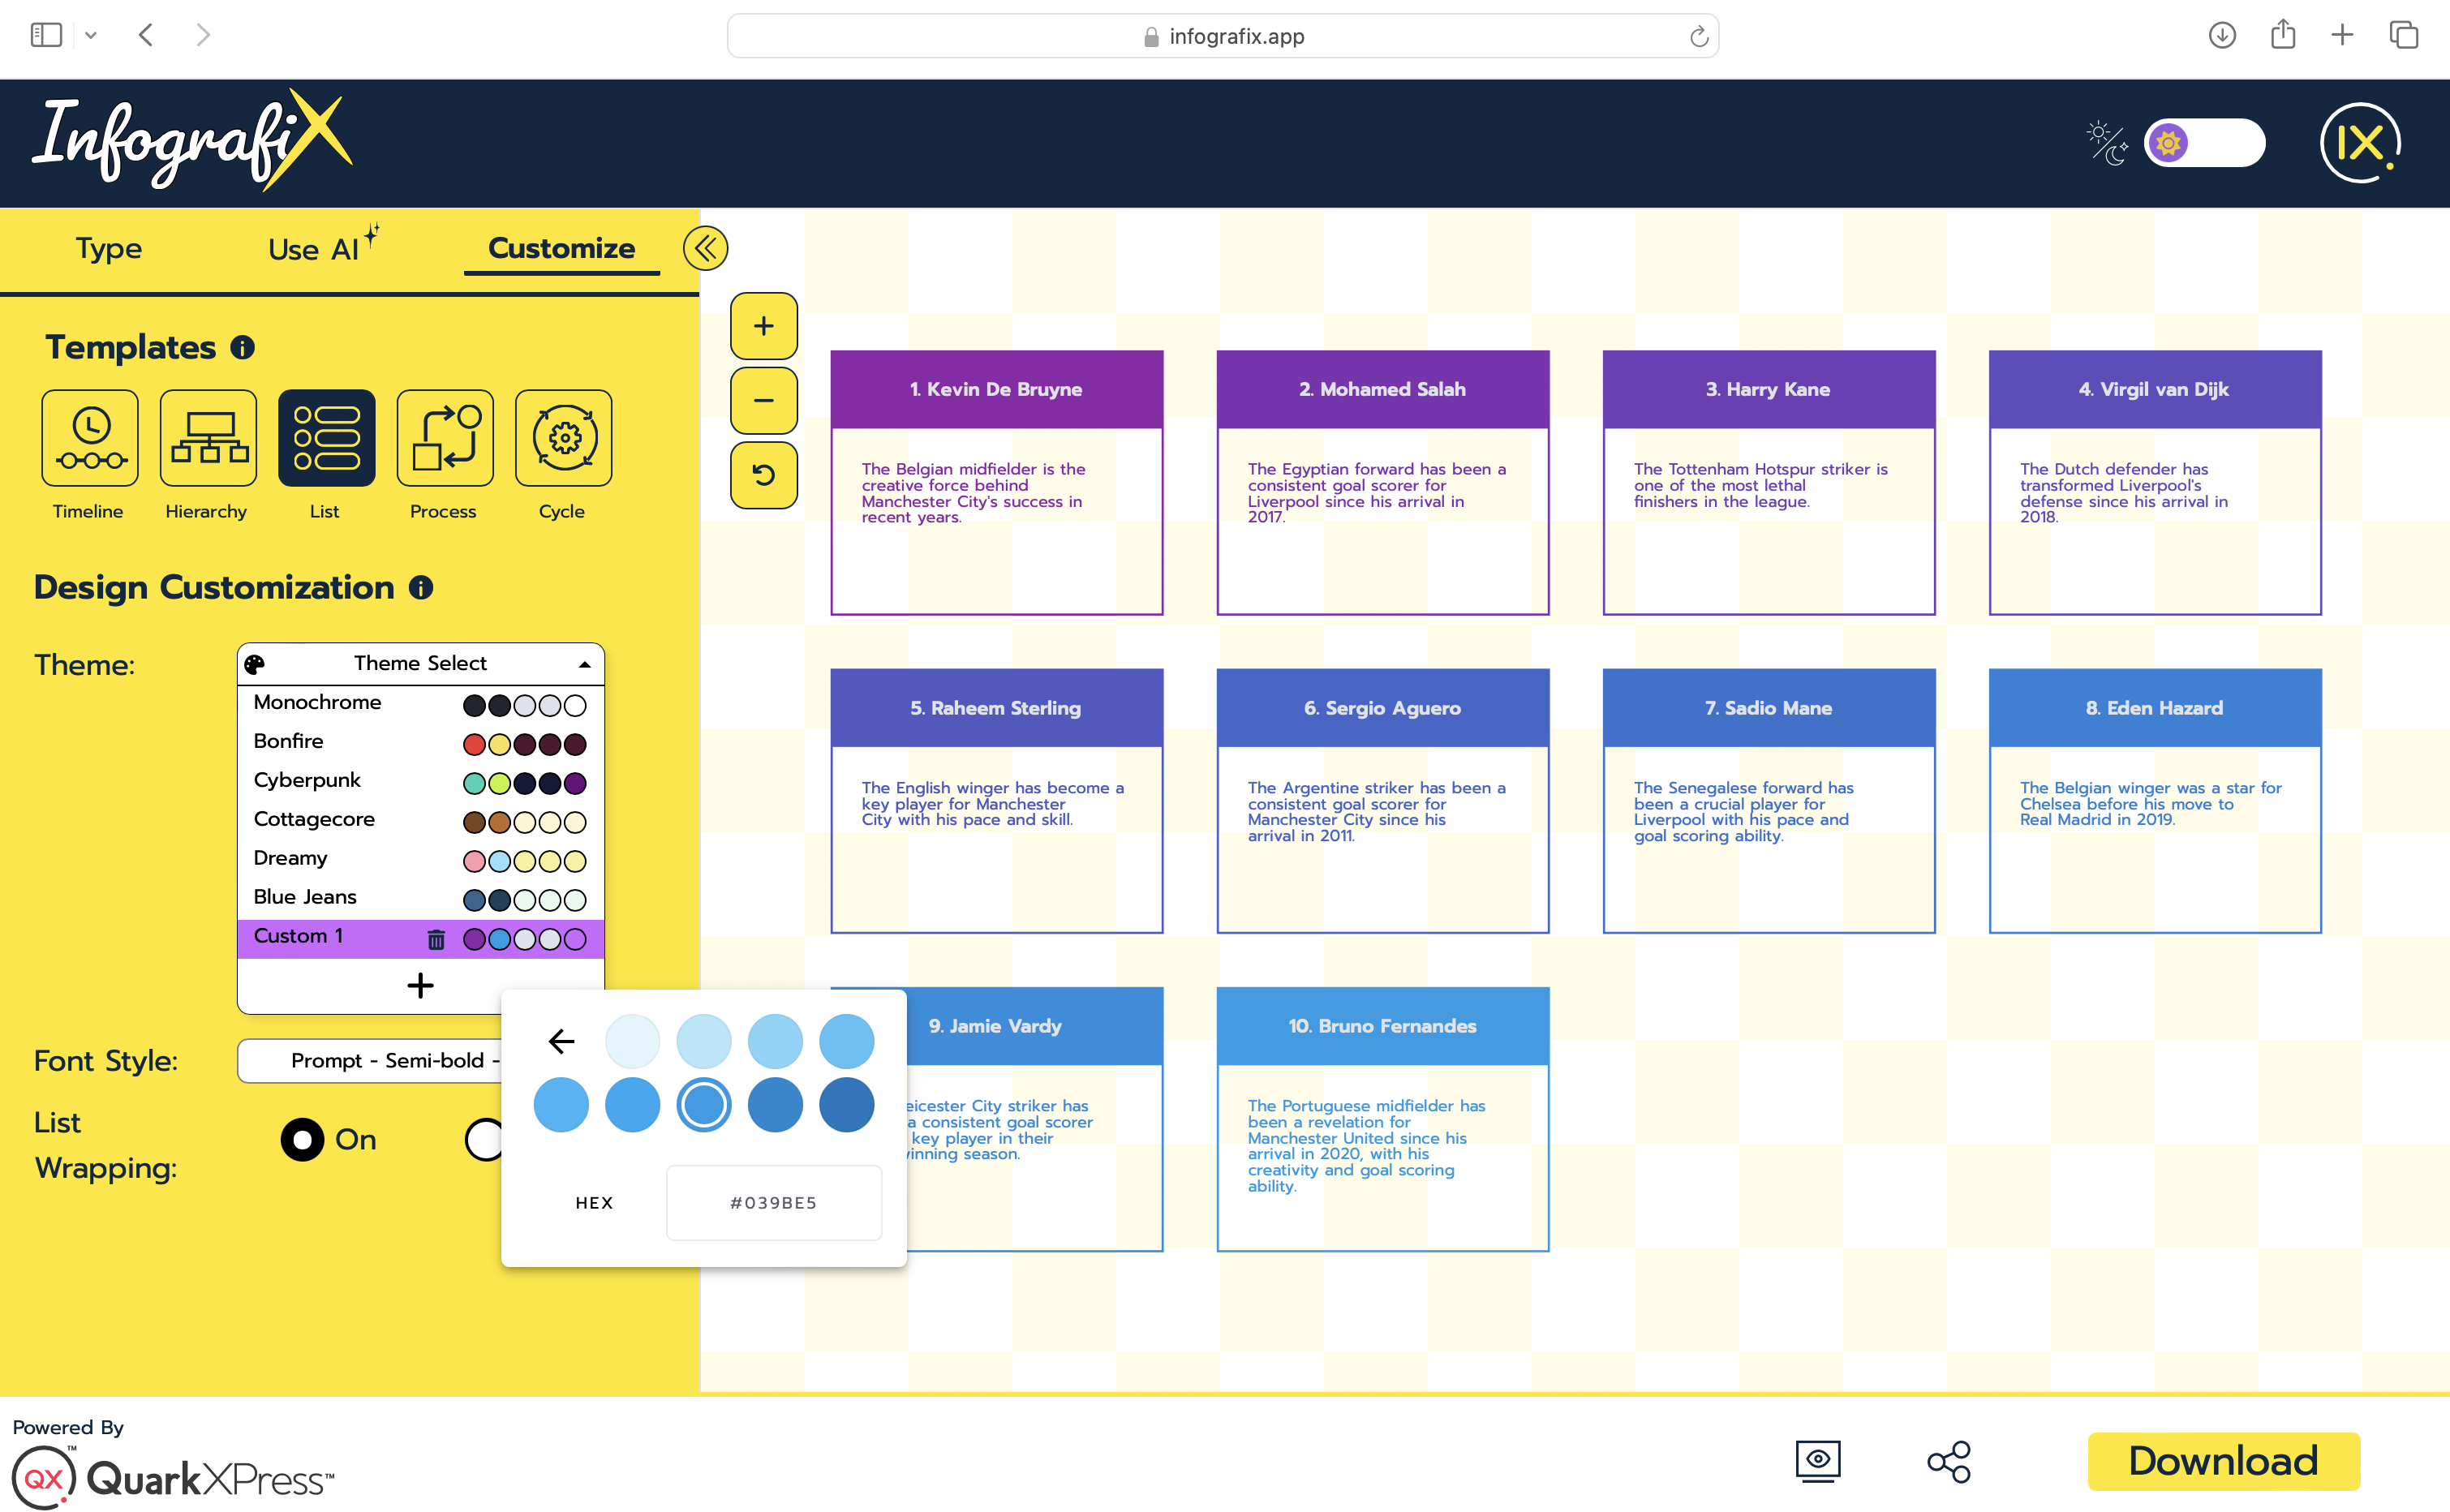Choose the Hierarchy template icon
Viewport: 2450px width, 1512px height.
[x=208, y=438]
